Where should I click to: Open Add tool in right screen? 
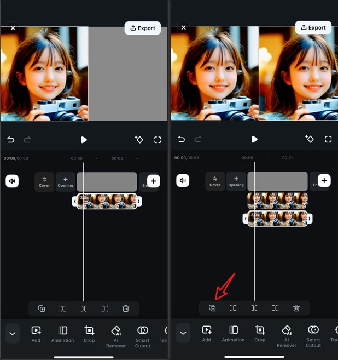pos(207,334)
